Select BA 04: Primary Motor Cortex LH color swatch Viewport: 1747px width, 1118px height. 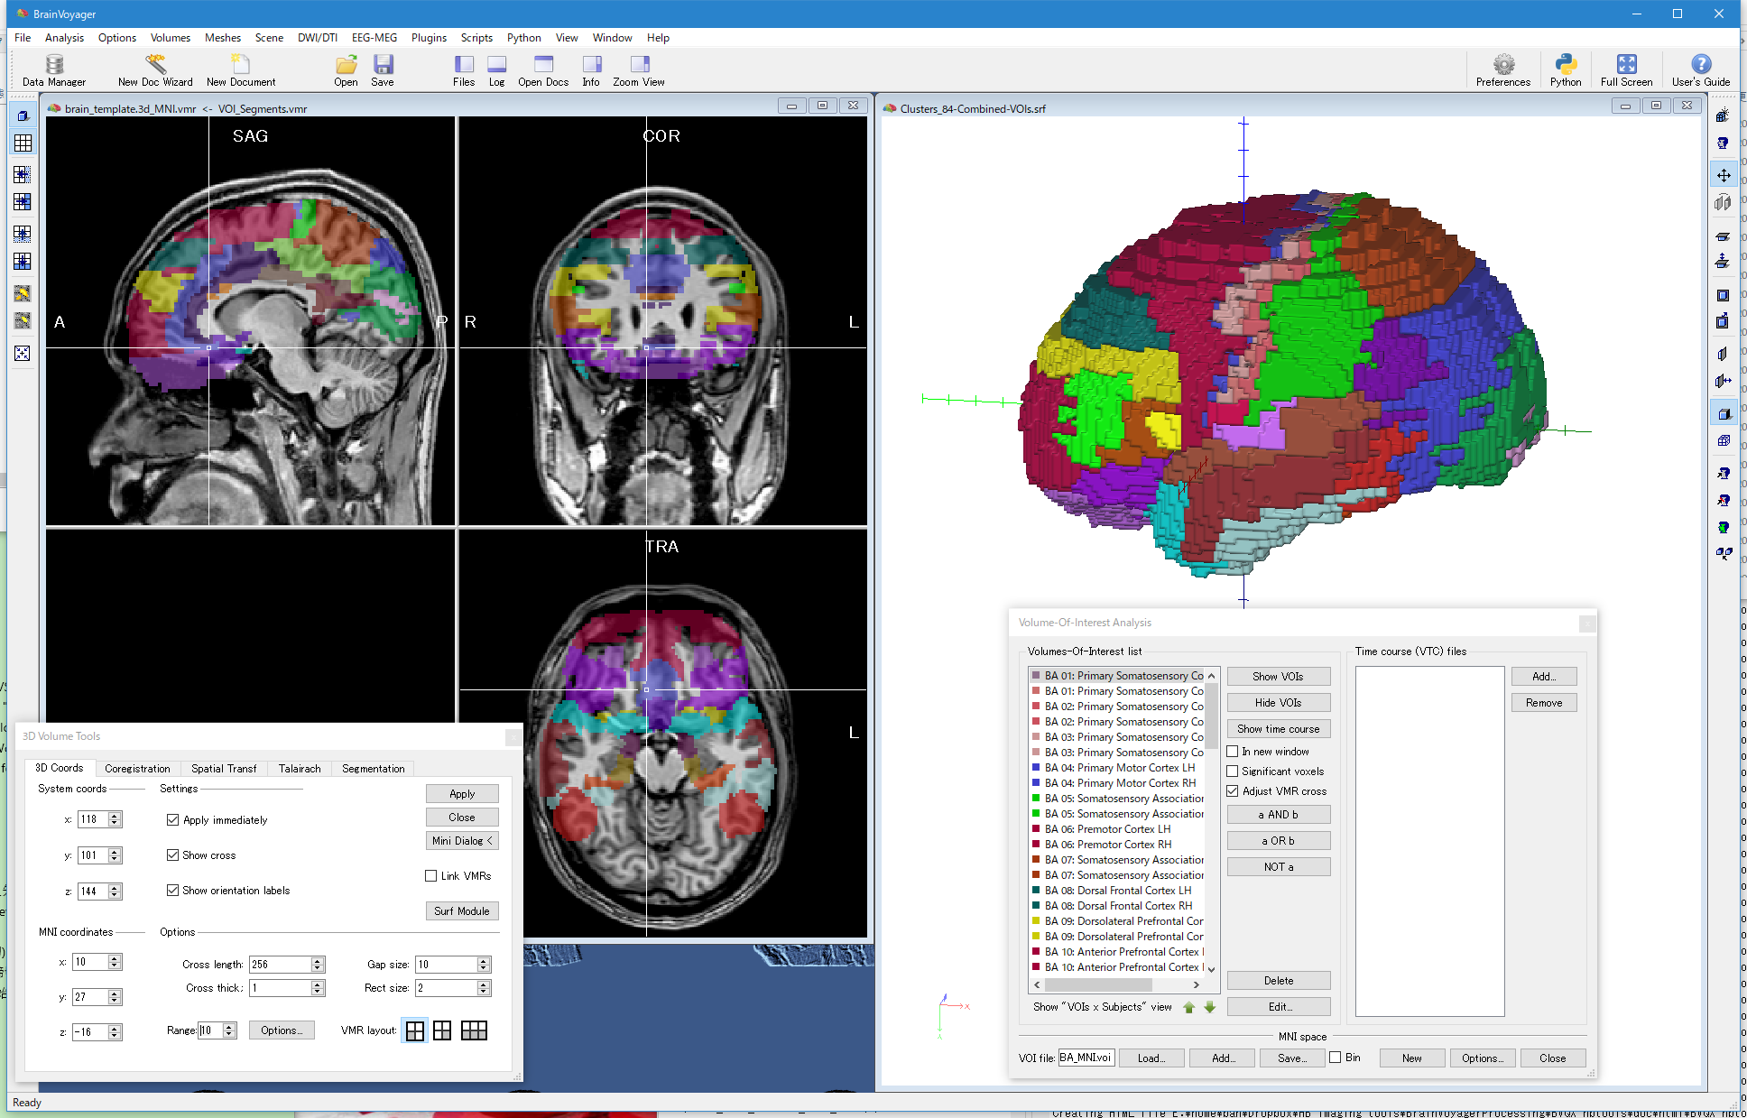point(1036,768)
